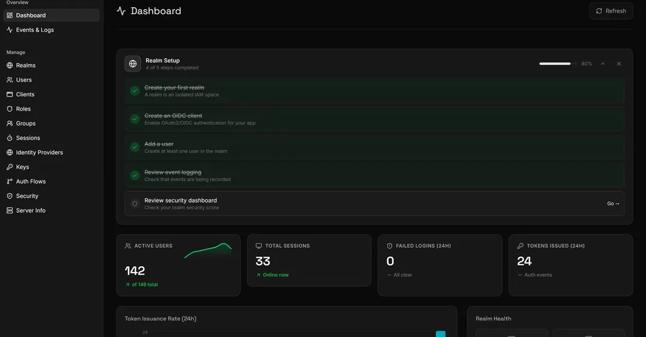The height and width of the screenshot is (337, 646).
Task: Click the Security shield-check icon
Action: [x=10, y=196]
